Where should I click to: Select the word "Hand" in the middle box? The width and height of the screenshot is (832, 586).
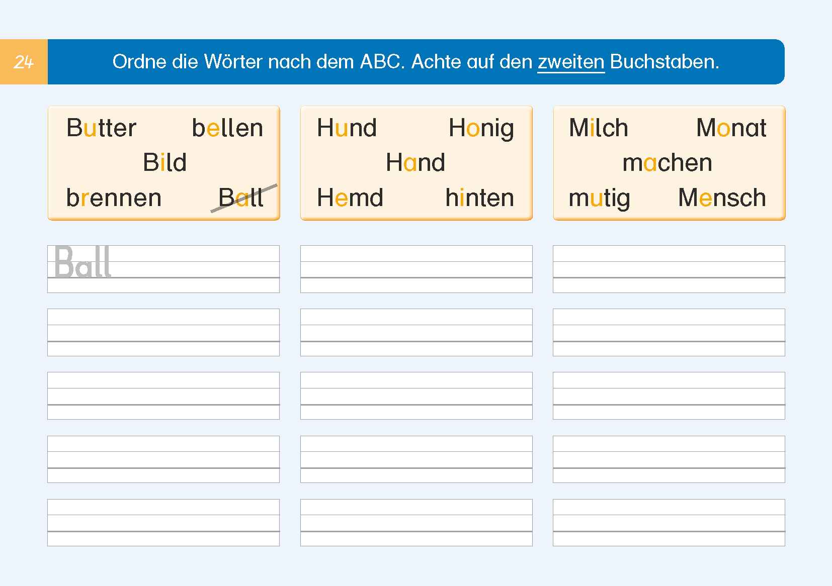point(415,162)
